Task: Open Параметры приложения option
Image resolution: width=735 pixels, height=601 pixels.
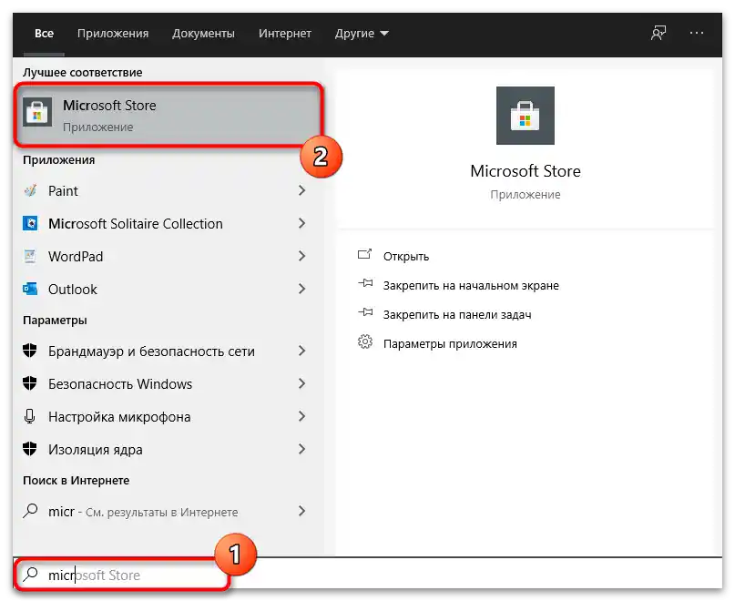Action: pyautogui.click(x=450, y=343)
